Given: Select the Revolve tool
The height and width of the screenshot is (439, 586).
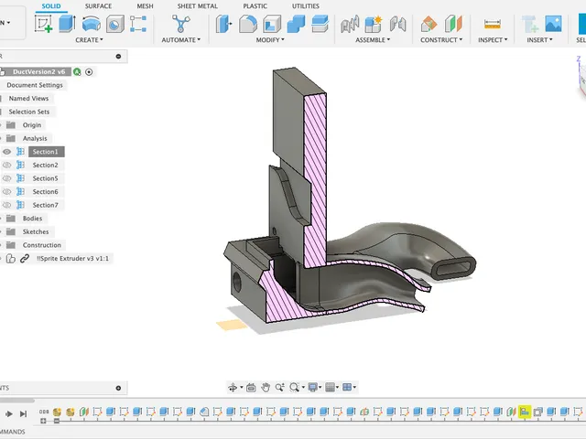Looking at the screenshot, I should pyautogui.click(x=92, y=24).
